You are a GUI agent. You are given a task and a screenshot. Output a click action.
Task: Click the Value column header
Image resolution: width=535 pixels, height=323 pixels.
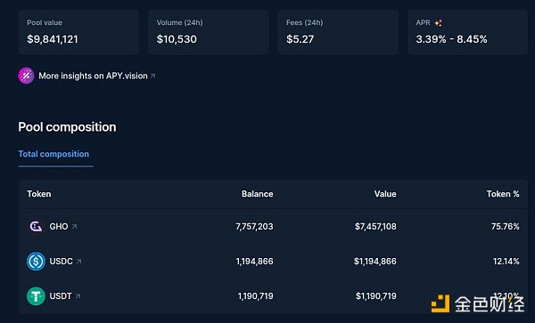[385, 194]
